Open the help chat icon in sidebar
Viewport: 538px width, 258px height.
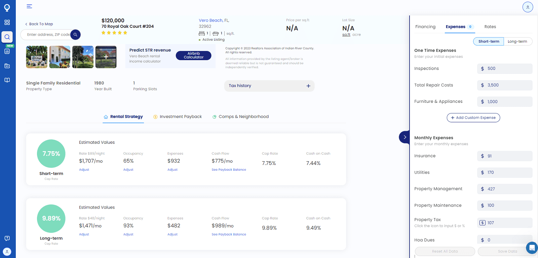7,238
